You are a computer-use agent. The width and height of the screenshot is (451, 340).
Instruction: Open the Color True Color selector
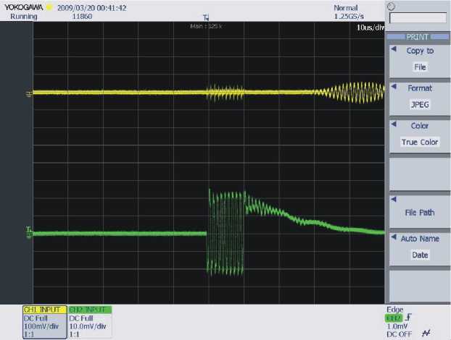420,142
